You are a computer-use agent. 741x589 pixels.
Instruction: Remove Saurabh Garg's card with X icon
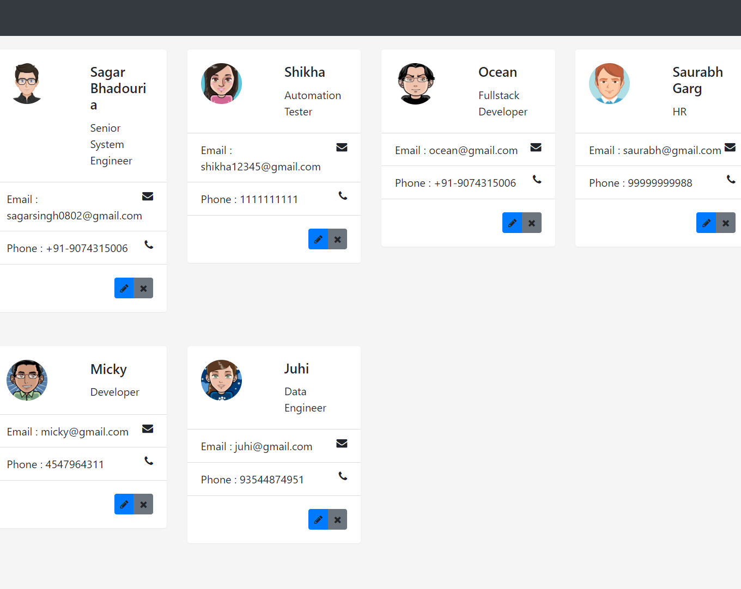point(725,223)
